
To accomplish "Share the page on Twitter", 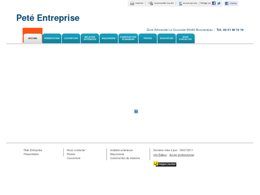I will pos(219,3).
